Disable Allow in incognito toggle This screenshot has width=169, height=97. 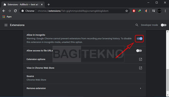139,39
